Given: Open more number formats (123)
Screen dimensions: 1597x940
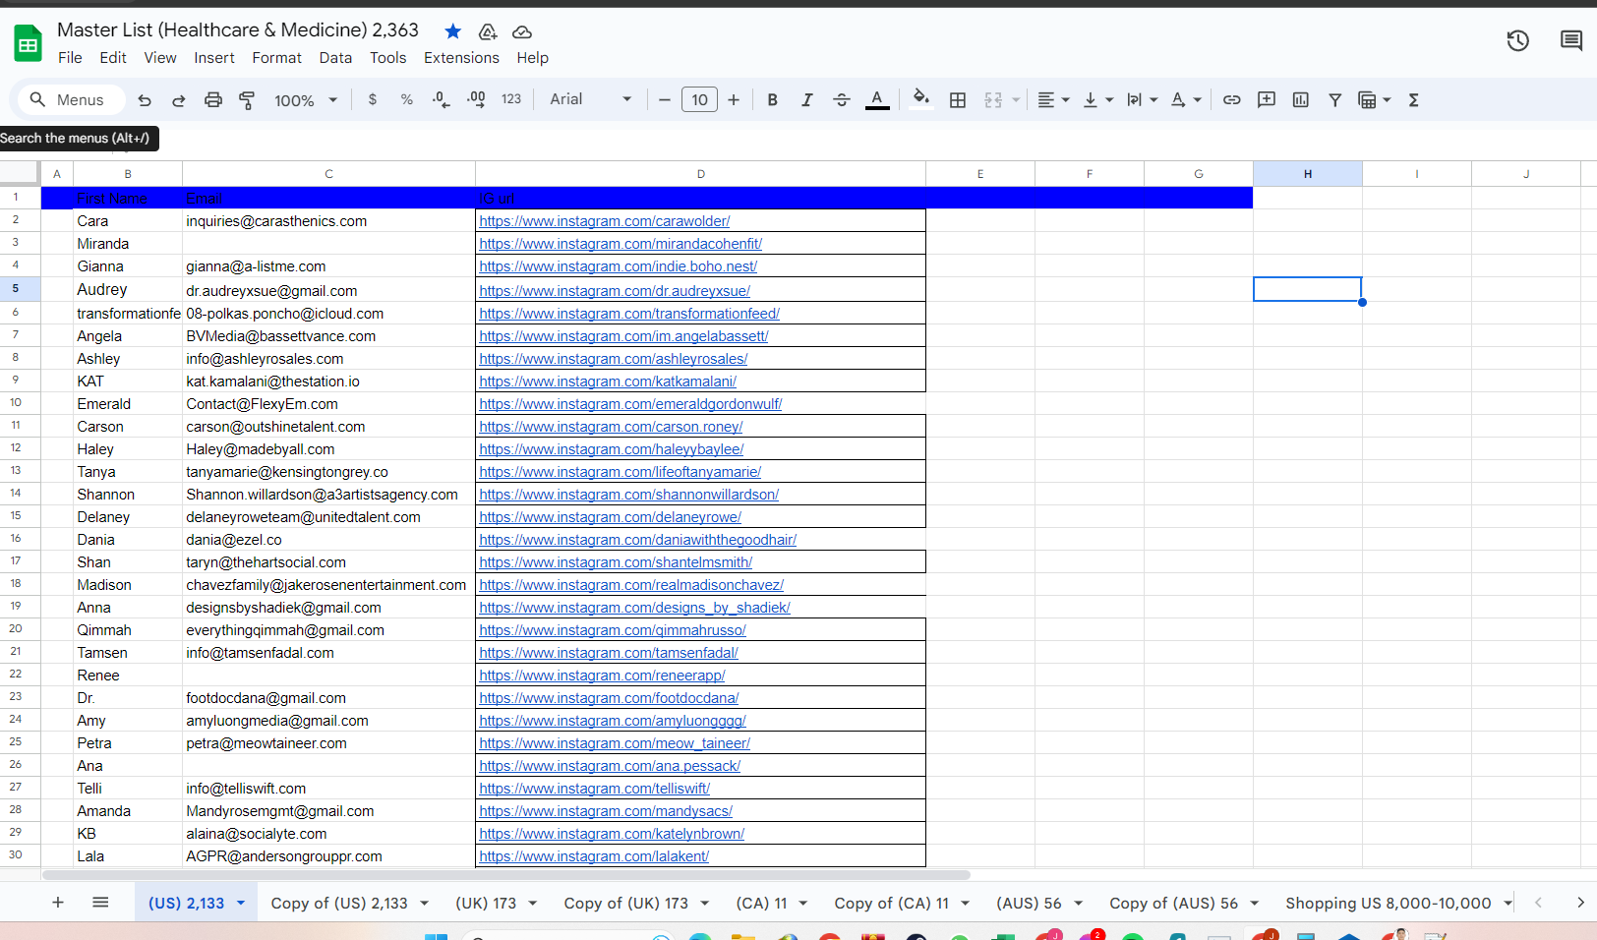Looking at the screenshot, I should (511, 99).
